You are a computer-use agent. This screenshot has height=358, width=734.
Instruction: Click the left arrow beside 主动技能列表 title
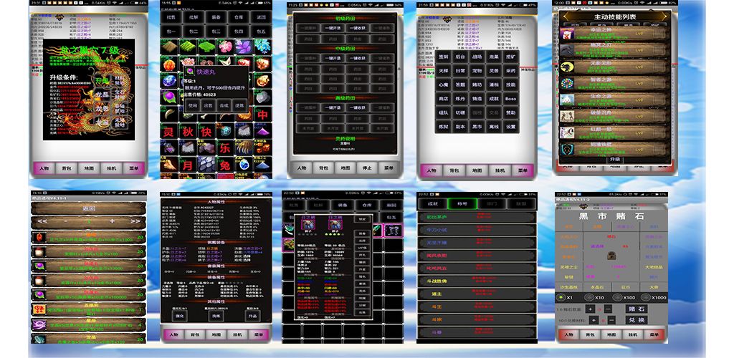coord(566,16)
